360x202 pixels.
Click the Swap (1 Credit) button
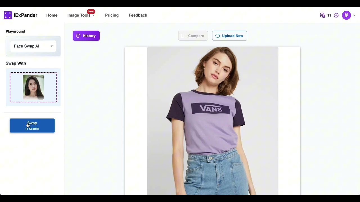click(32, 126)
